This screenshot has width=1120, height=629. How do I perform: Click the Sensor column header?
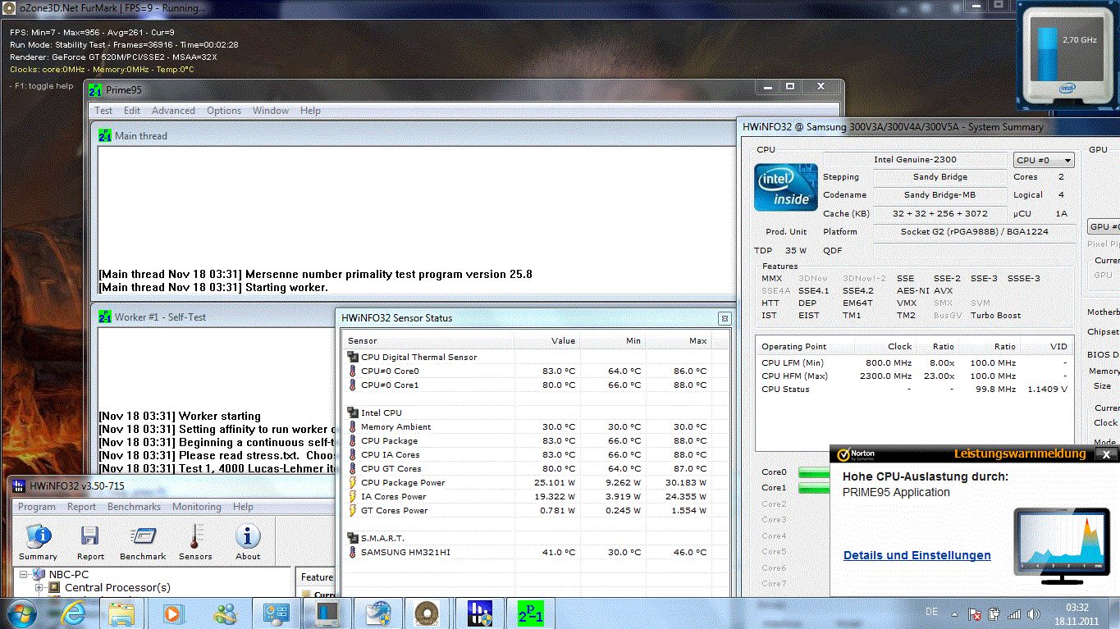coord(427,340)
